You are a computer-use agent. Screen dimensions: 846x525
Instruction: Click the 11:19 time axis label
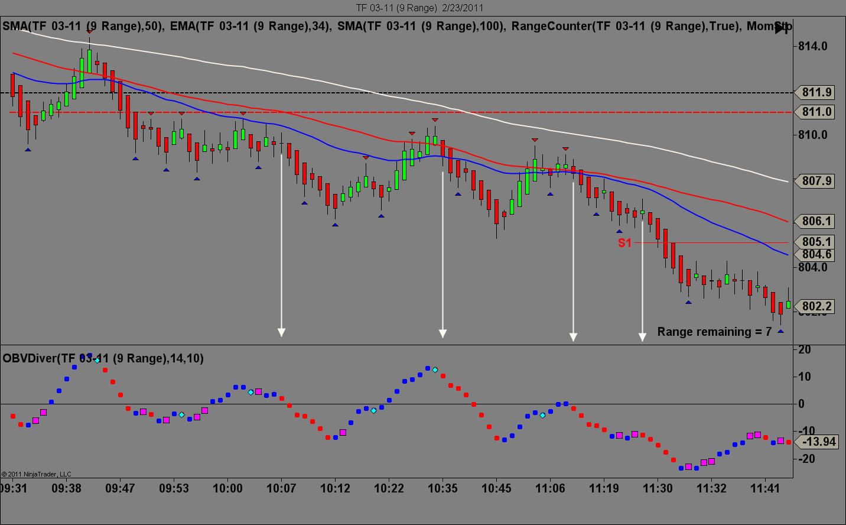(604, 489)
